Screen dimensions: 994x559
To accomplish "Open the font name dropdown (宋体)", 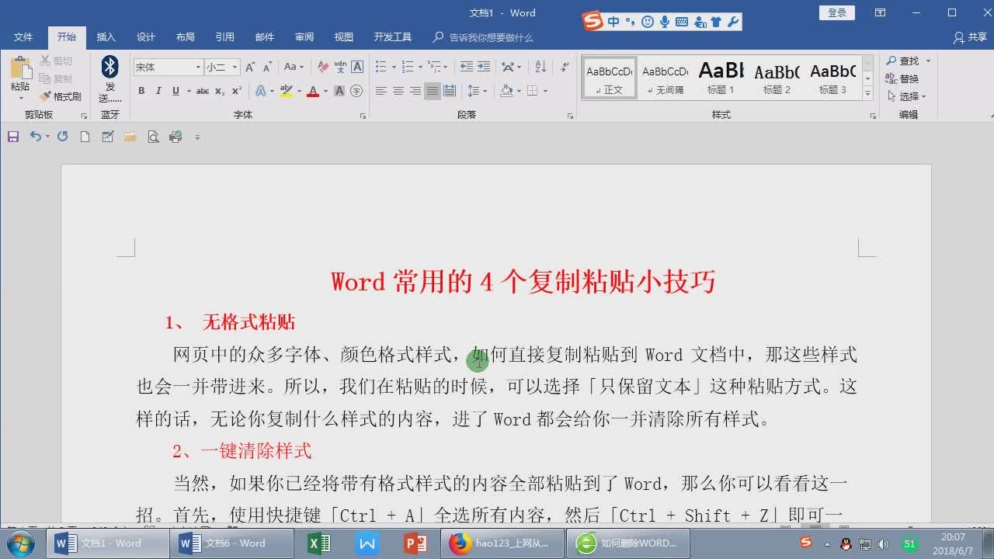I will point(197,68).
